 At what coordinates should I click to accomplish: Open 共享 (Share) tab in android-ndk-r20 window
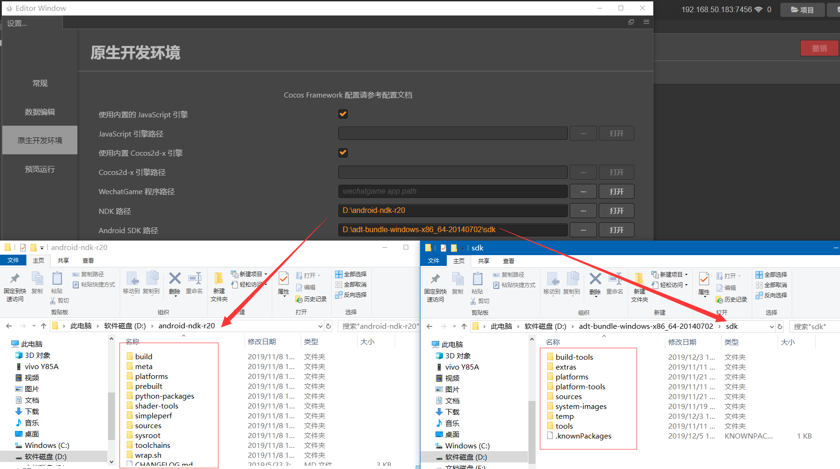pyautogui.click(x=63, y=260)
